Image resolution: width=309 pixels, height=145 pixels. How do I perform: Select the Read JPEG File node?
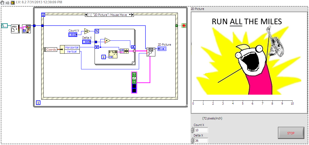(15, 29)
